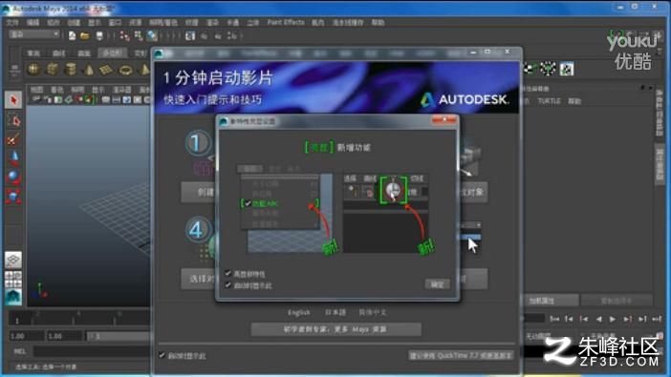Screen dimensions: 671x377
Task: Confirm the new features dialog button
Action: 438,284
